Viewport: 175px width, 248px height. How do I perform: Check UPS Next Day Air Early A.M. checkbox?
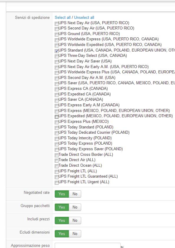coord(56,67)
